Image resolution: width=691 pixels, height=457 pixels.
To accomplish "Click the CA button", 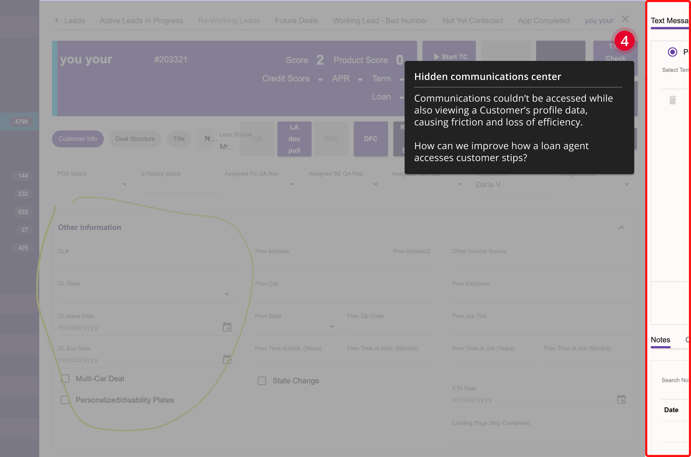I will pyautogui.click(x=257, y=139).
